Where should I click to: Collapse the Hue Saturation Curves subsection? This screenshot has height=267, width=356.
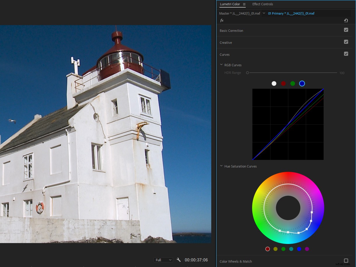(221, 166)
